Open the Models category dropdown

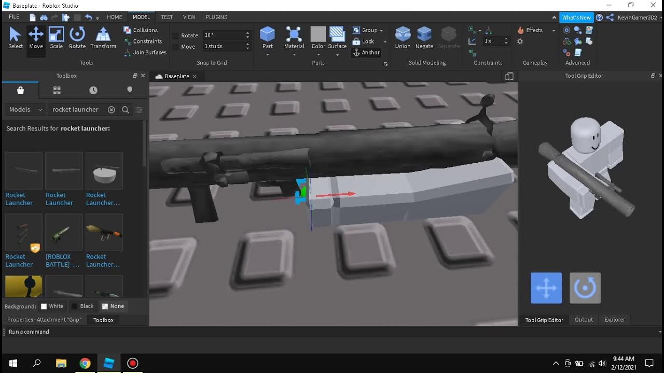point(25,109)
